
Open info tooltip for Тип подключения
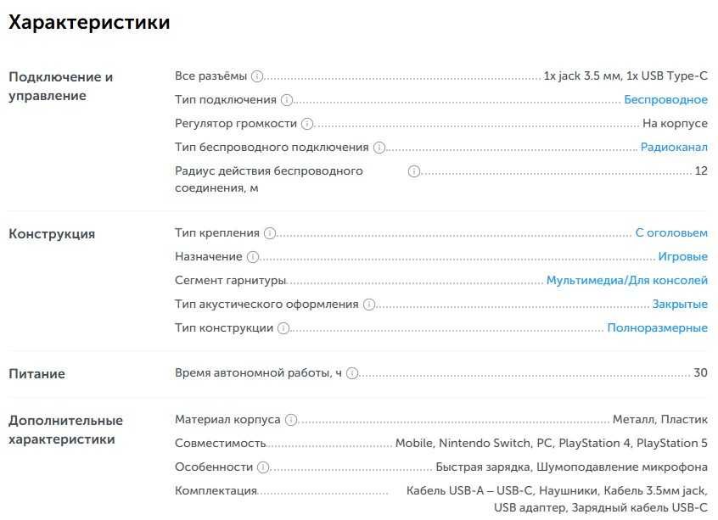[287, 100]
